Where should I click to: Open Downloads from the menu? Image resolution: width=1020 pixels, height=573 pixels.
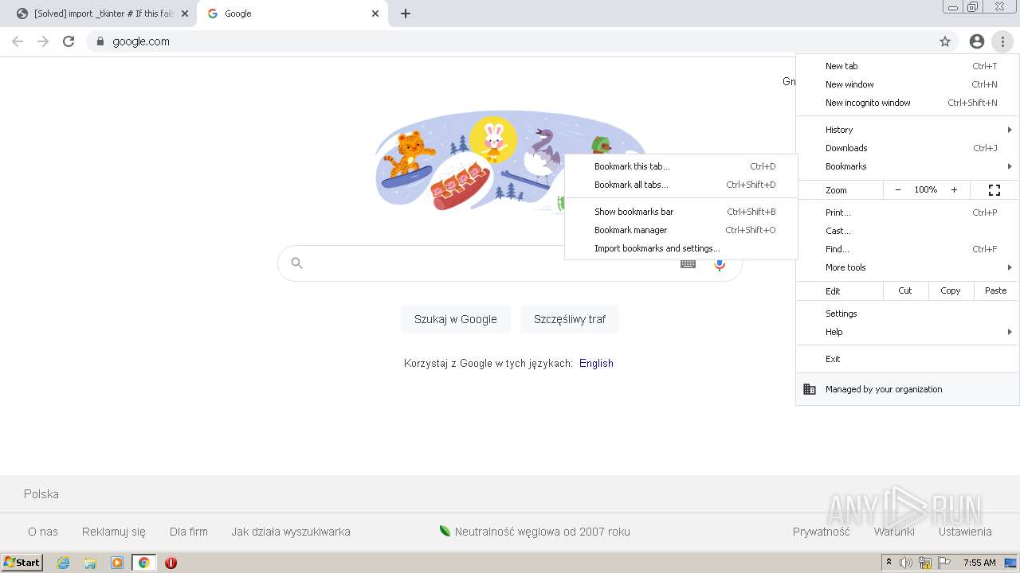908,148
